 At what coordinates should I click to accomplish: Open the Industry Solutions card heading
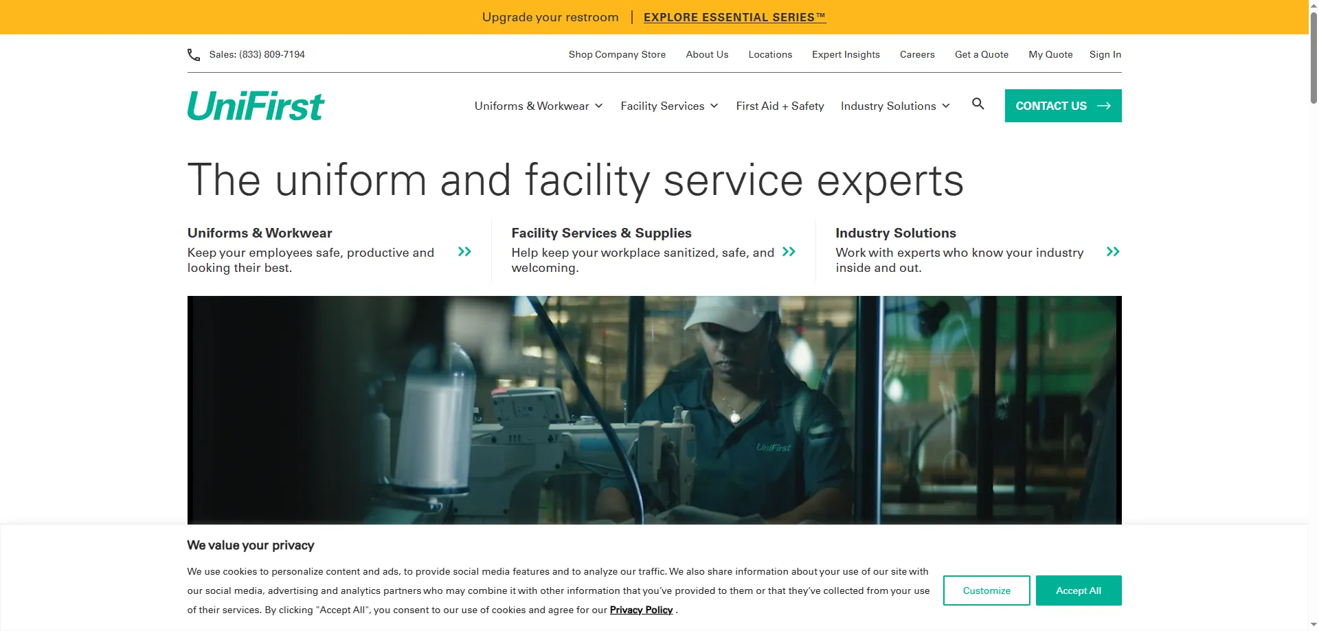896,233
